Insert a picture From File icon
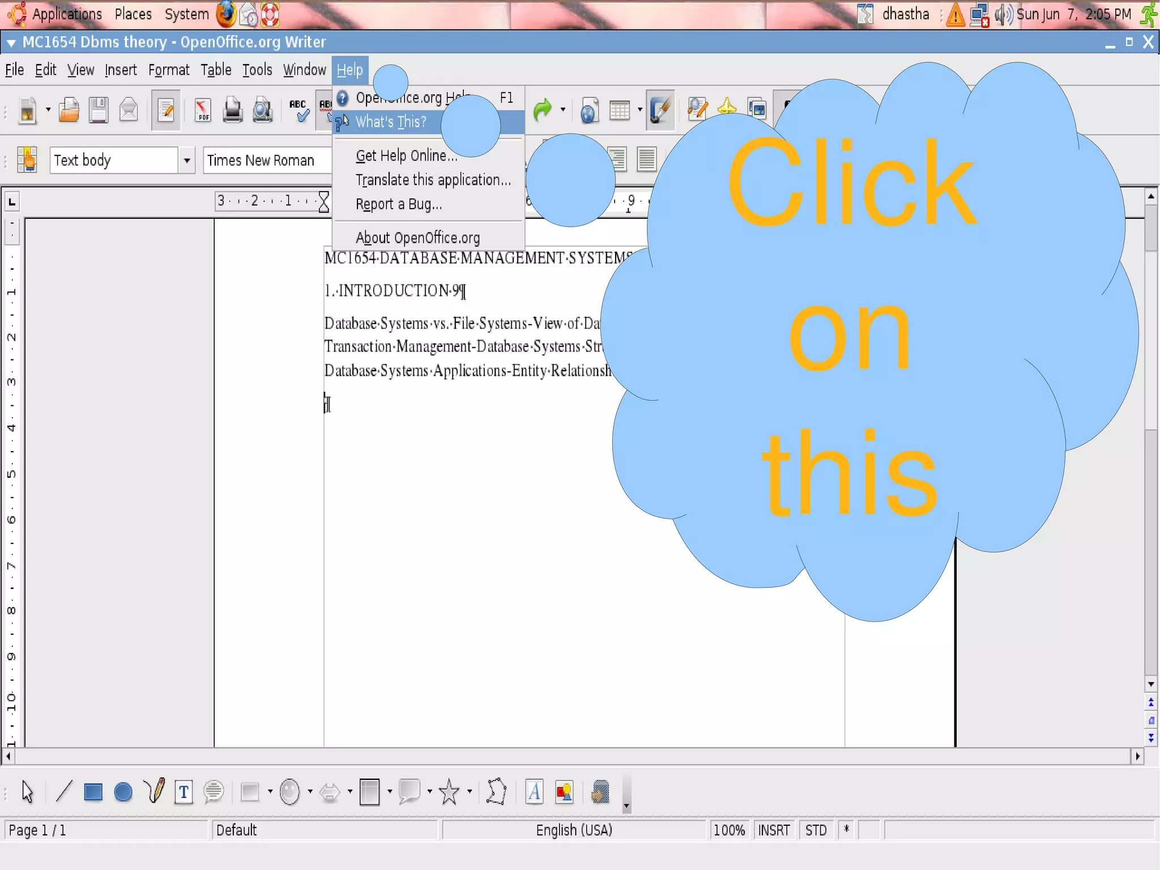 564,791
